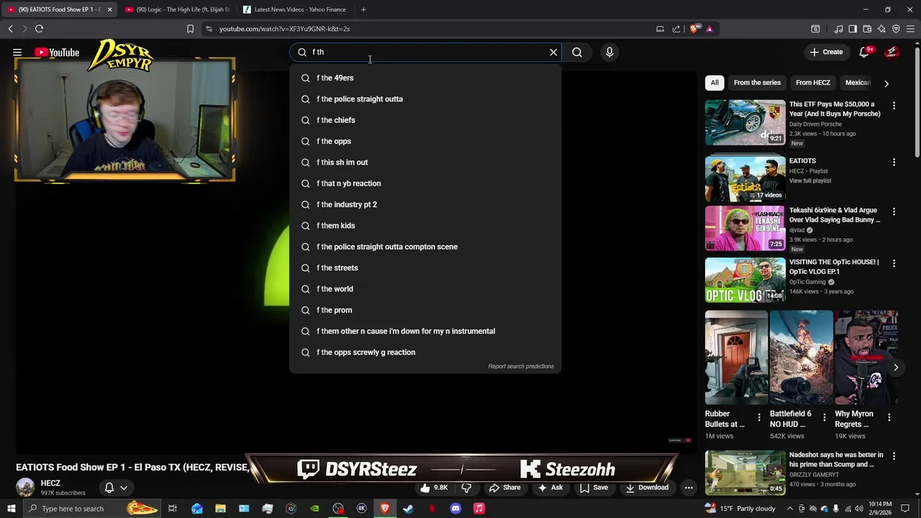Download the video with Download button
Viewport: 921px width, 518px height.
click(x=647, y=488)
